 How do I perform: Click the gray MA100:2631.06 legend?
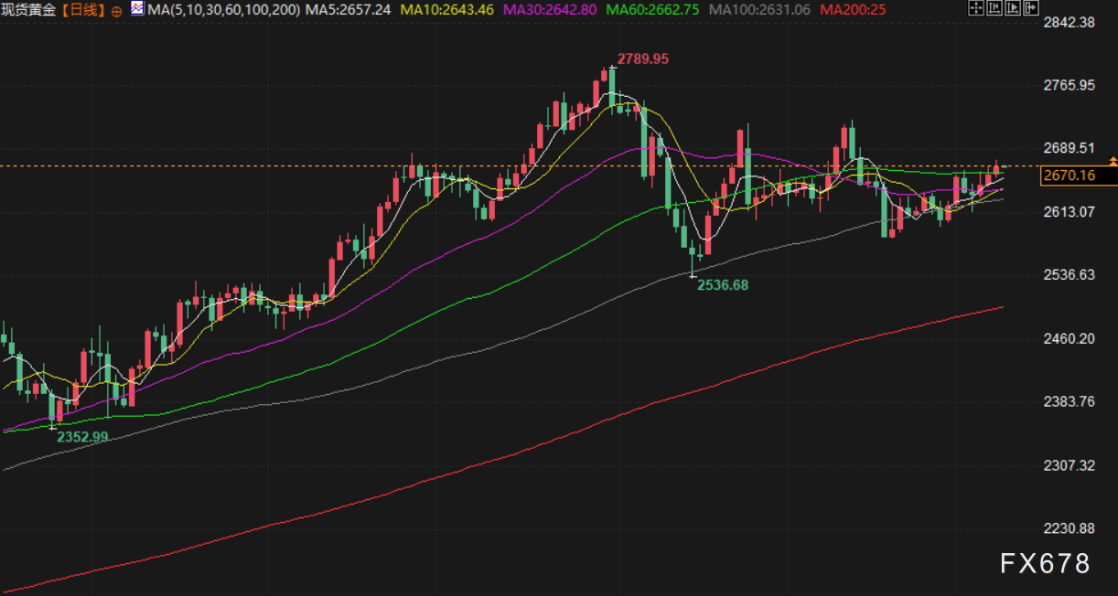(x=759, y=10)
